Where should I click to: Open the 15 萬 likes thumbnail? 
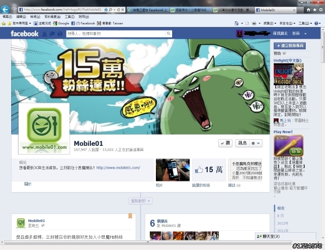pyautogui.click(x=209, y=170)
